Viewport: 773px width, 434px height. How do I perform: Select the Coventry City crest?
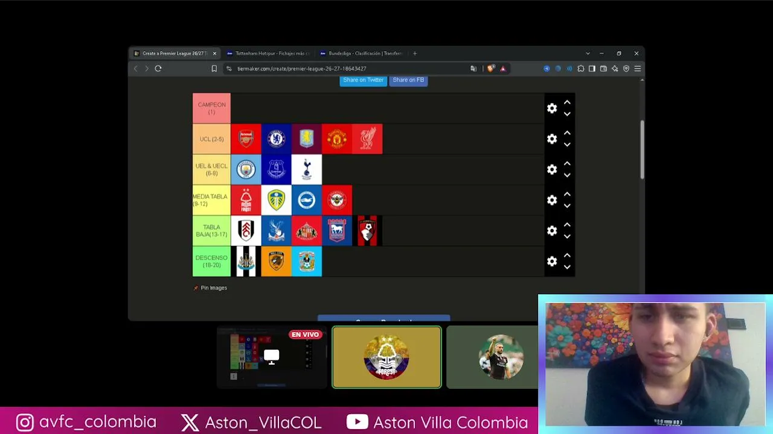[306, 262]
